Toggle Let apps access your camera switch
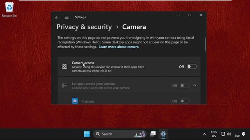Image resolution: width=250 pixels, height=140 pixels. click(185, 86)
